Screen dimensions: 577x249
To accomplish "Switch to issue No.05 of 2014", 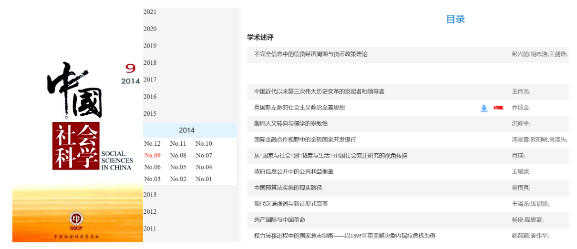I will point(178,167).
